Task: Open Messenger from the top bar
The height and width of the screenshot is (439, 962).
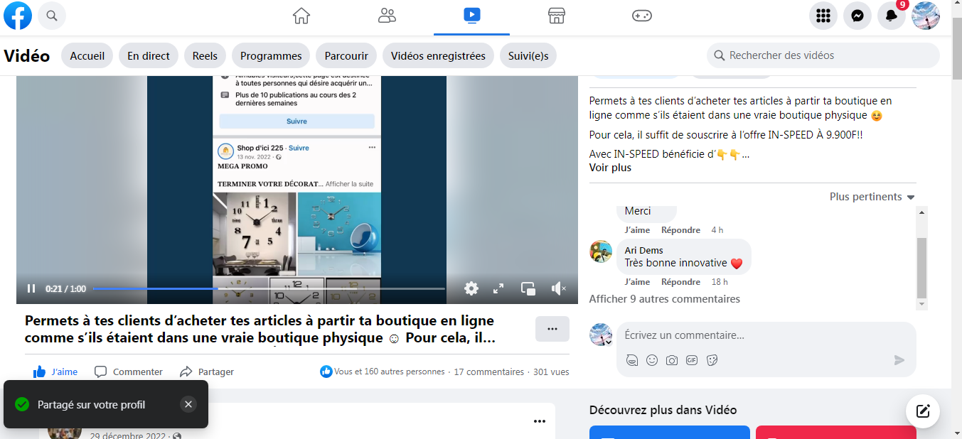Action: 857,16
